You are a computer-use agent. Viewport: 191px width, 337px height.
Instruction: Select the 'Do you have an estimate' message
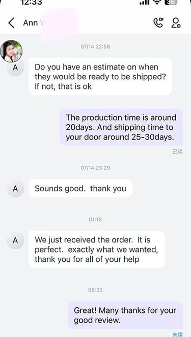100,77
